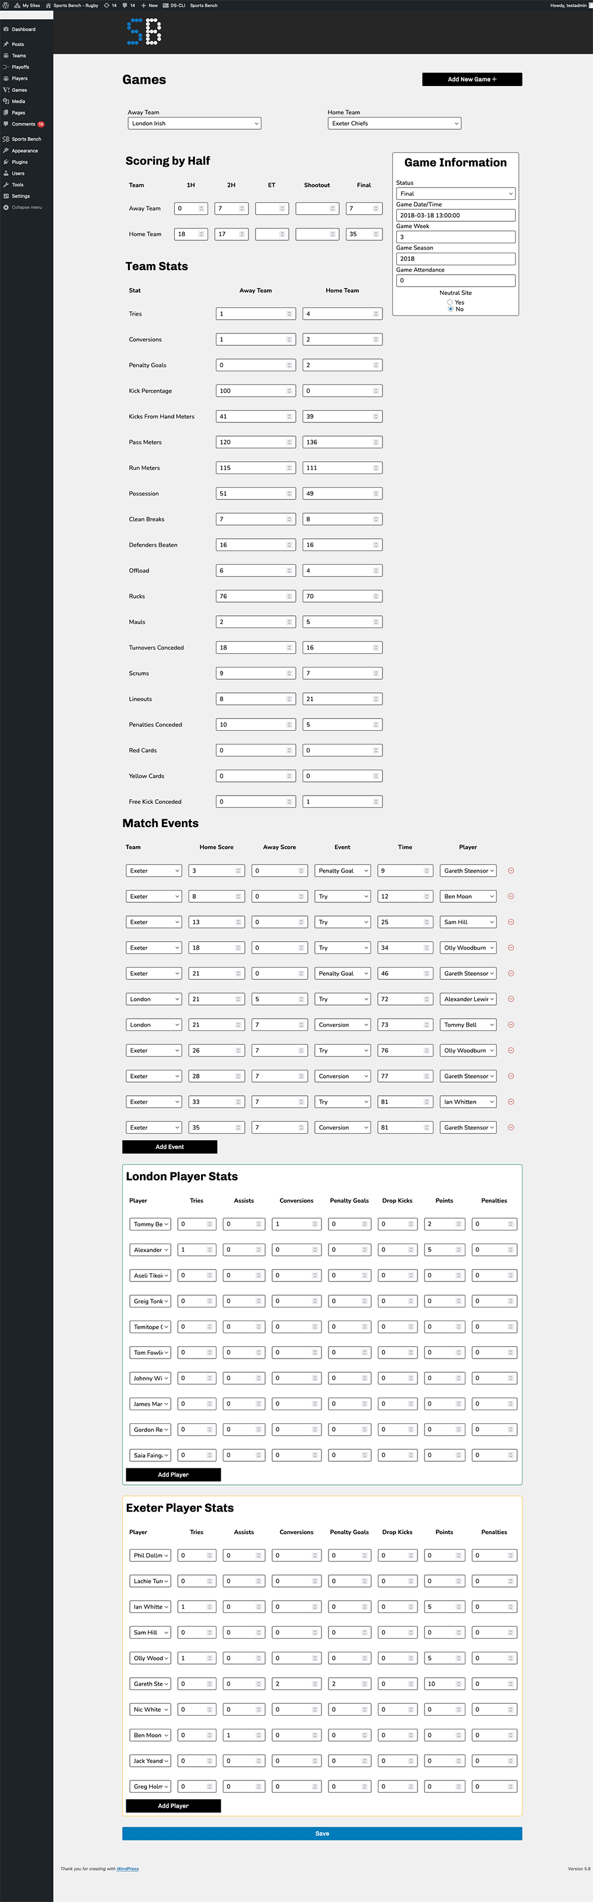Open the Away Team dropdown
Image resolution: width=593 pixels, height=1902 pixels.
pyautogui.click(x=195, y=123)
